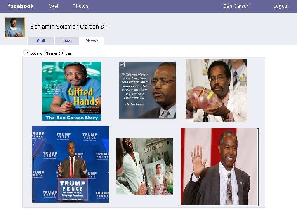Open Photos in the top navigation bar
297x222 pixels.
pyautogui.click(x=80, y=6)
